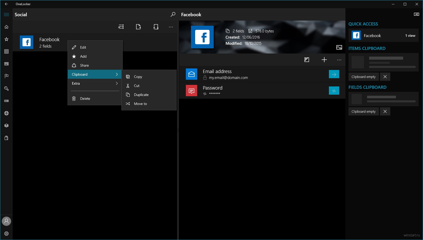Viewport: 423px width, 240px height.
Task: Select Duplicate in Clipboard submenu
Action: [x=149, y=95]
